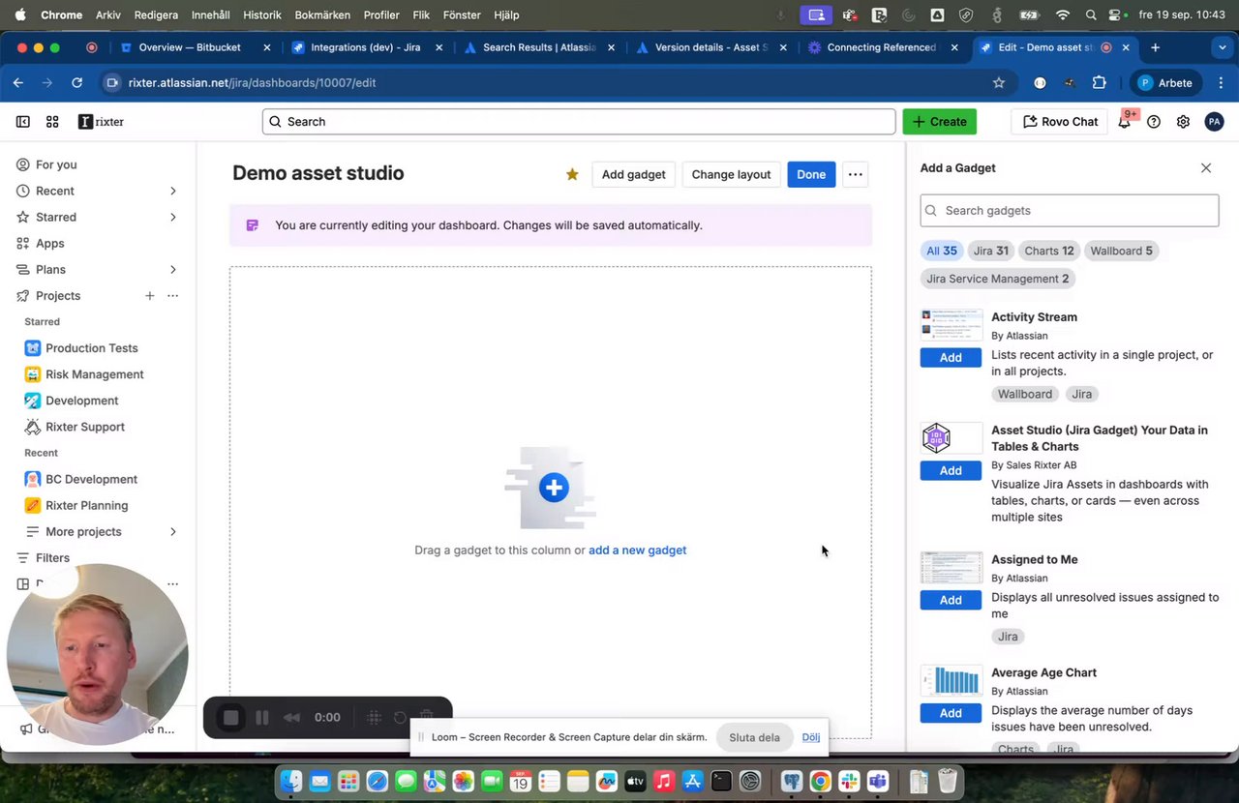Click Sluta dela to stop sharing

[x=754, y=737]
